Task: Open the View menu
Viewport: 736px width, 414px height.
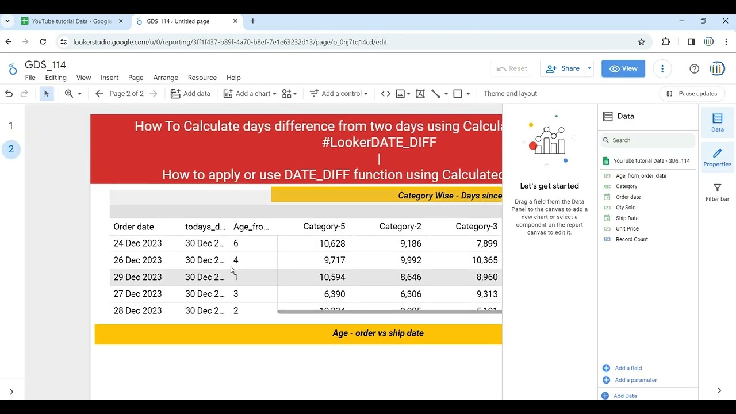Action: tap(83, 78)
